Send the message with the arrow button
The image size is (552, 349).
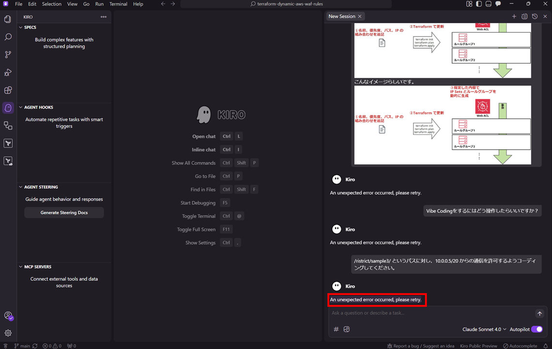[539, 314]
